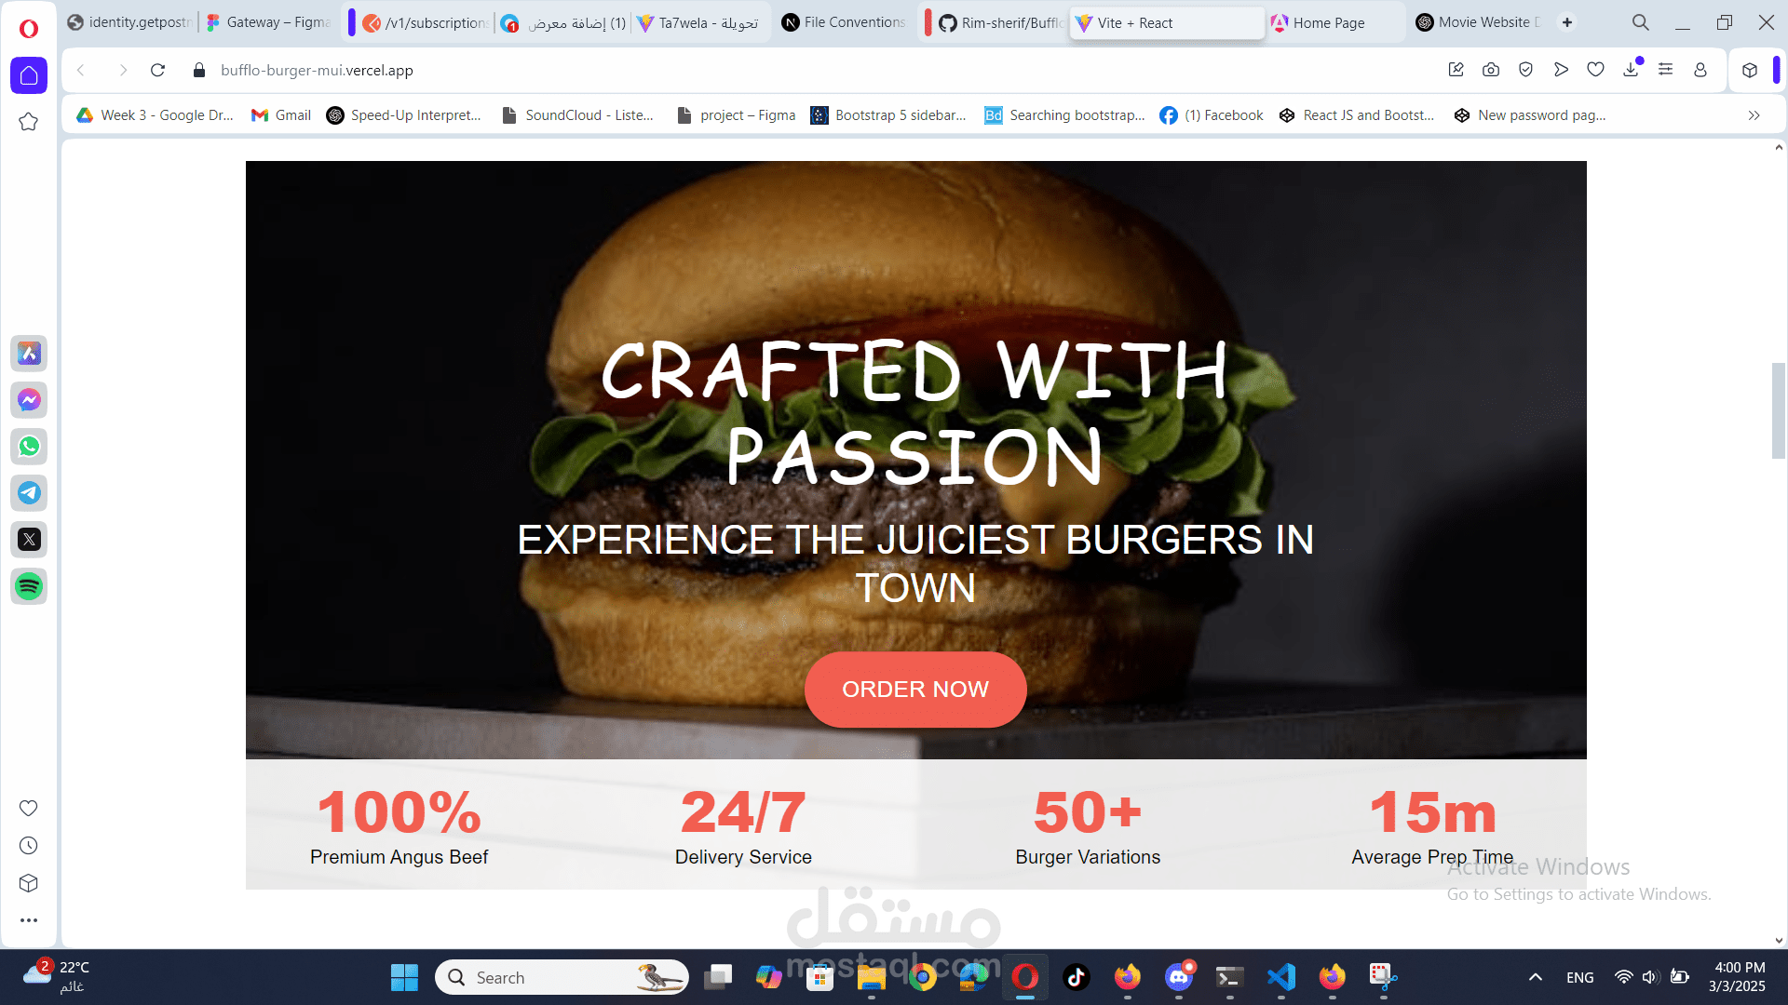Open Spotify in the sidebar
Screen dimensions: 1788x1005
pyautogui.click(x=29, y=586)
